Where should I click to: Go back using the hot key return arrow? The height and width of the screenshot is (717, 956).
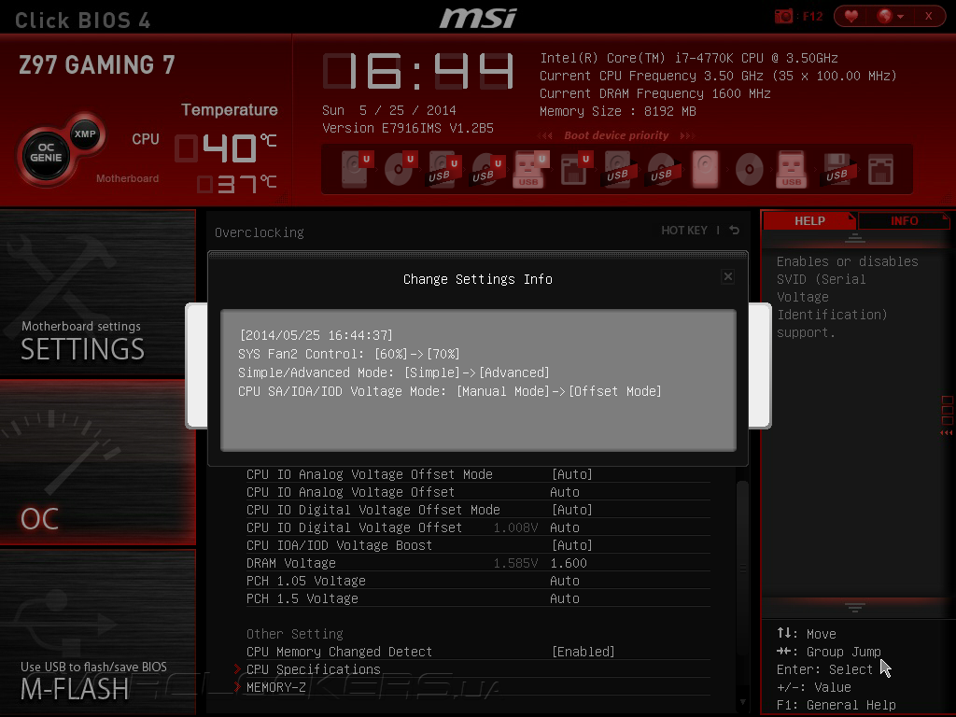(734, 230)
